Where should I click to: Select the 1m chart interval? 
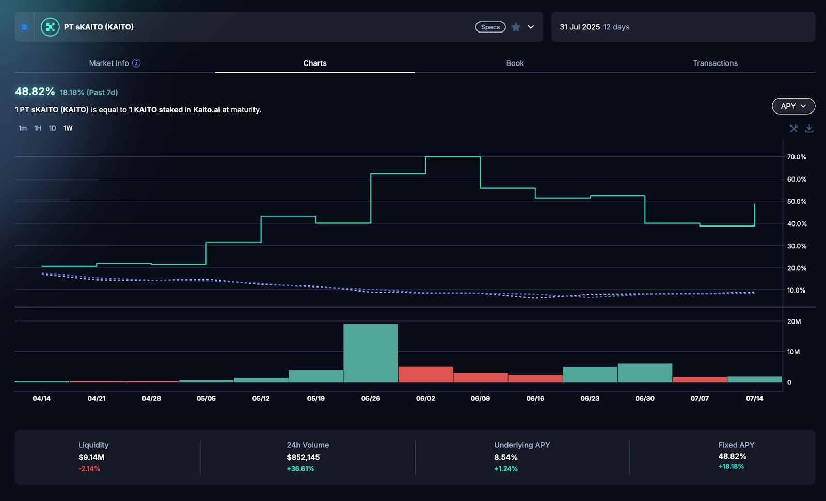point(22,128)
